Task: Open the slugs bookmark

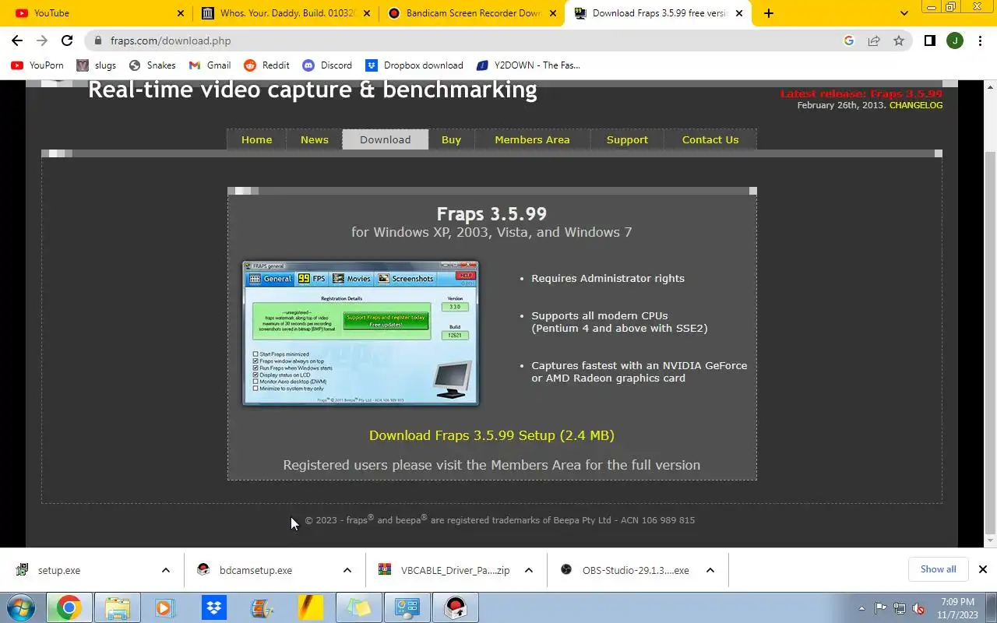Action: coord(97,65)
